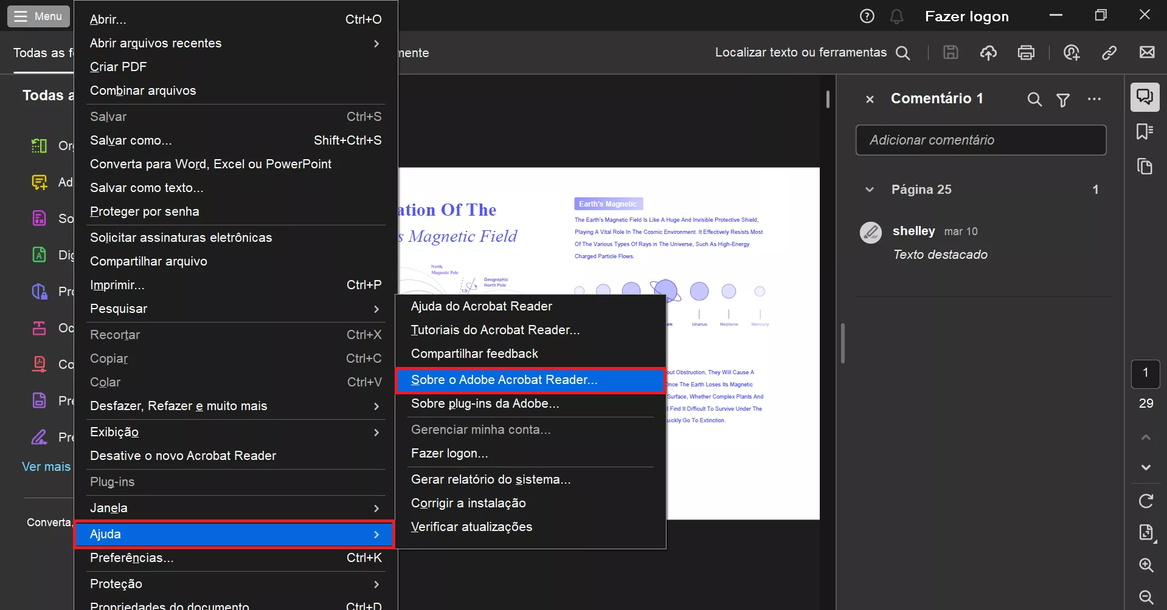Viewport: 1167px width, 610px height.
Task: Click shelley's Texto destacado comment
Action: coord(940,255)
